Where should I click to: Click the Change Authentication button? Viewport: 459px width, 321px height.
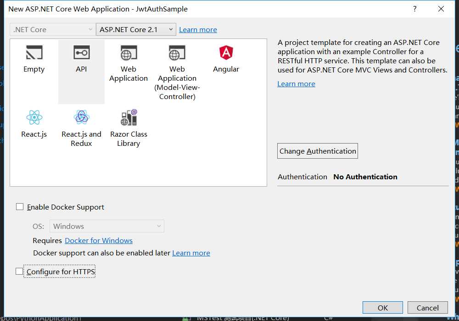pos(318,151)
